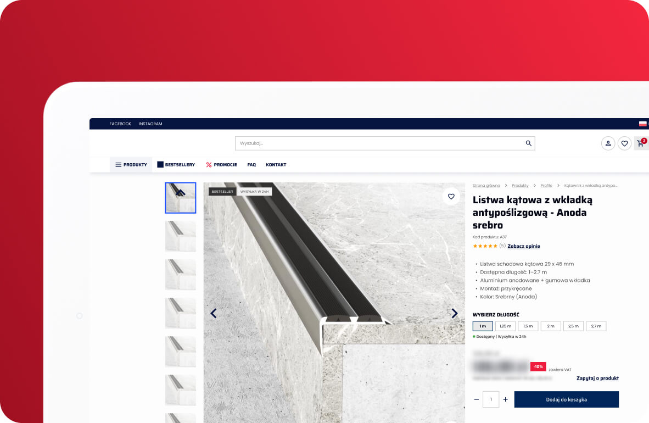Screen dimensions: 649x423
Task: Open FAQ menu item
Action: tap(251, 164)
